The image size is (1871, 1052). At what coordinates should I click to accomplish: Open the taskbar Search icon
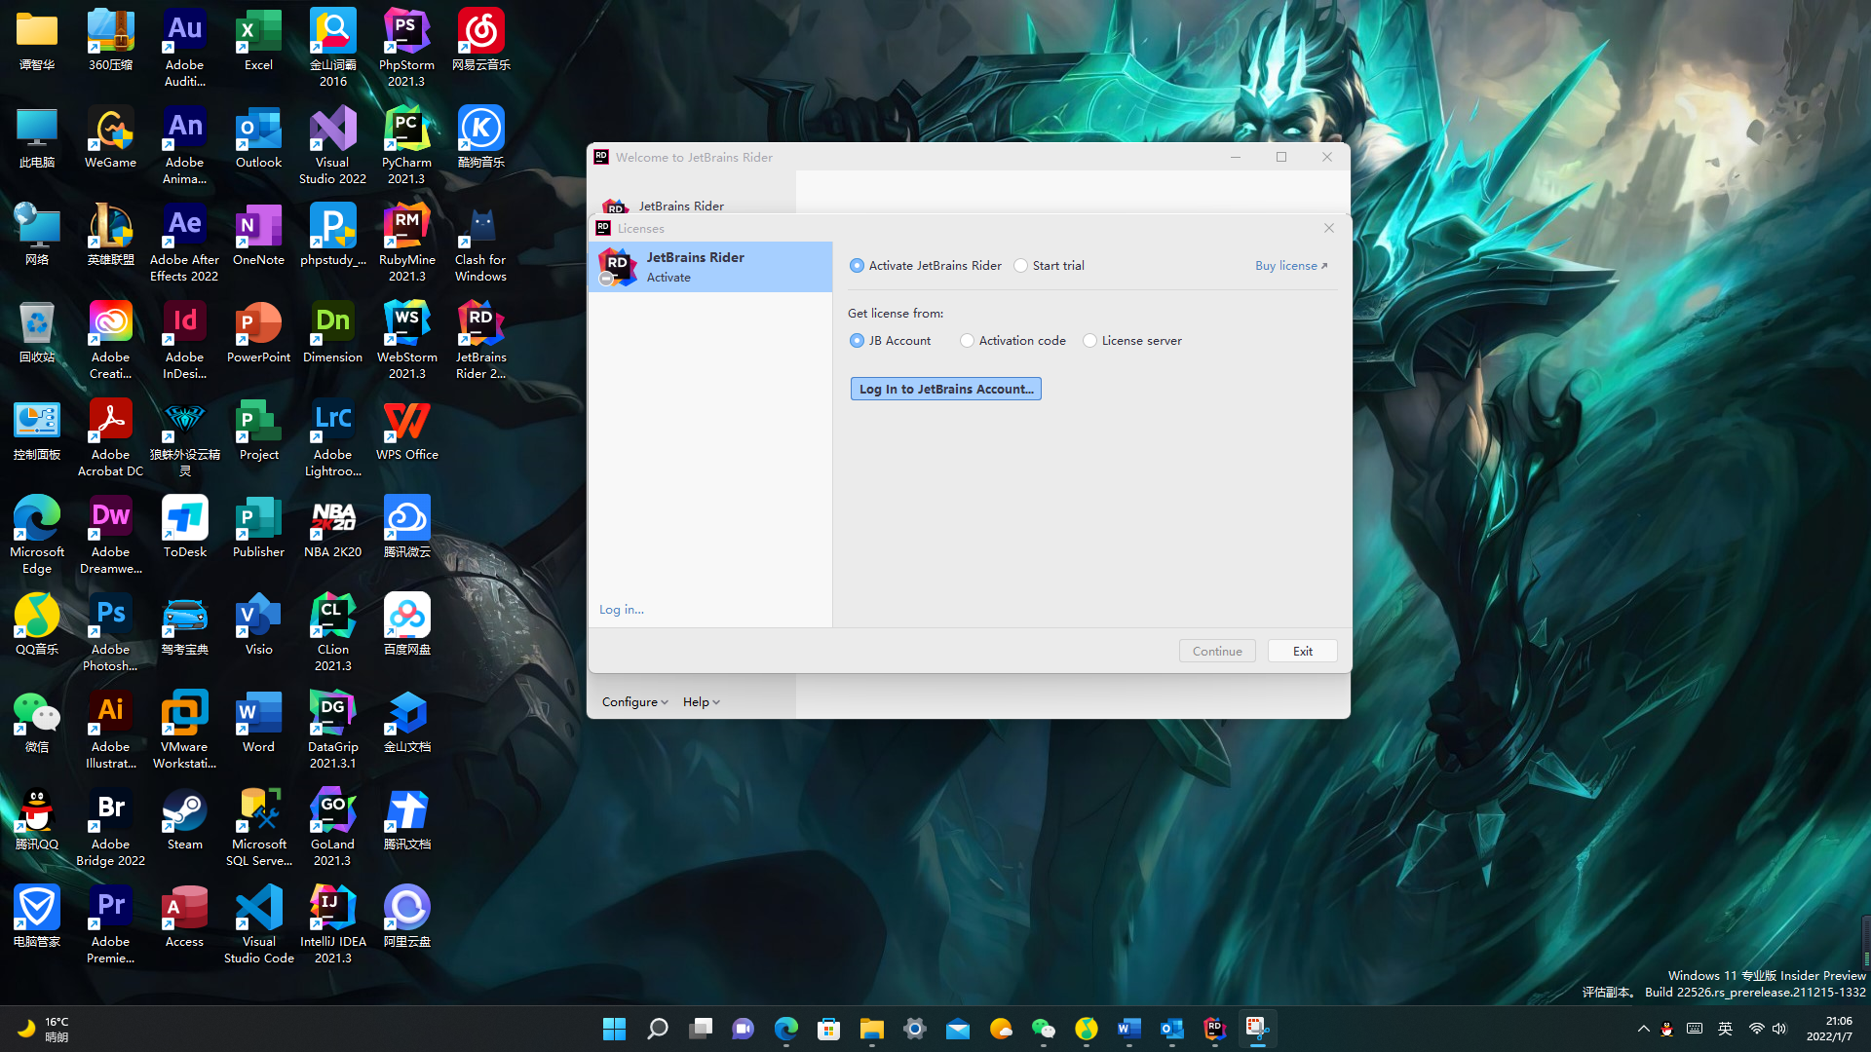point(658,1029)
